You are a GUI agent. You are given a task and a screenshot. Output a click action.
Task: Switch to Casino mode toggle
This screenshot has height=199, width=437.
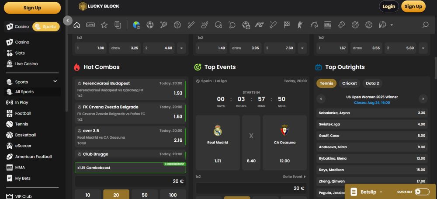pos(18,27)
